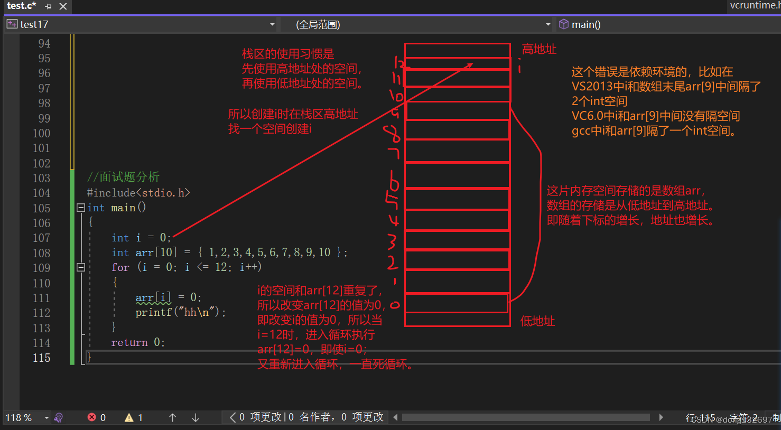Open the test17 project dropdown
The height and width of the screenshot is (430, 781).
pyautogui.click(x=272, y=24)
